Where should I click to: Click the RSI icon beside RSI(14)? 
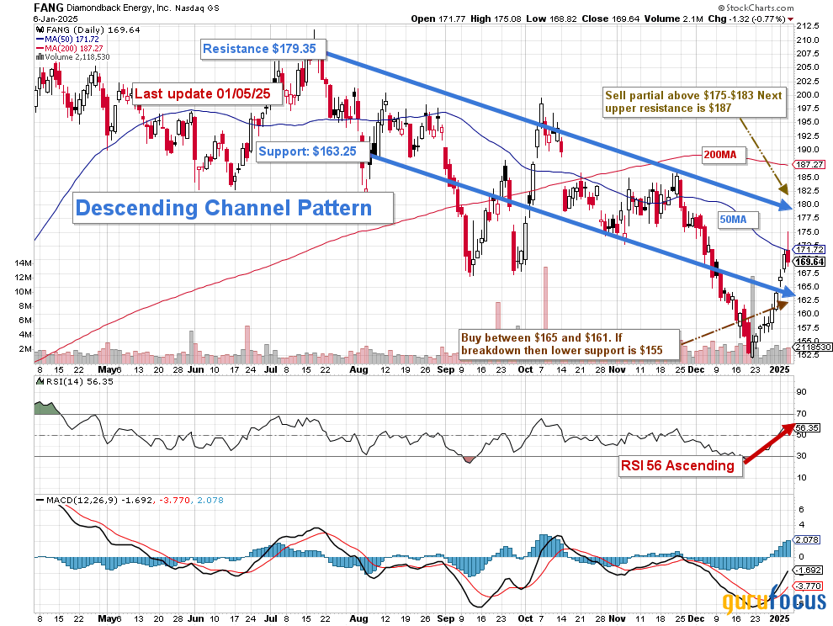(x=40, y=381)
